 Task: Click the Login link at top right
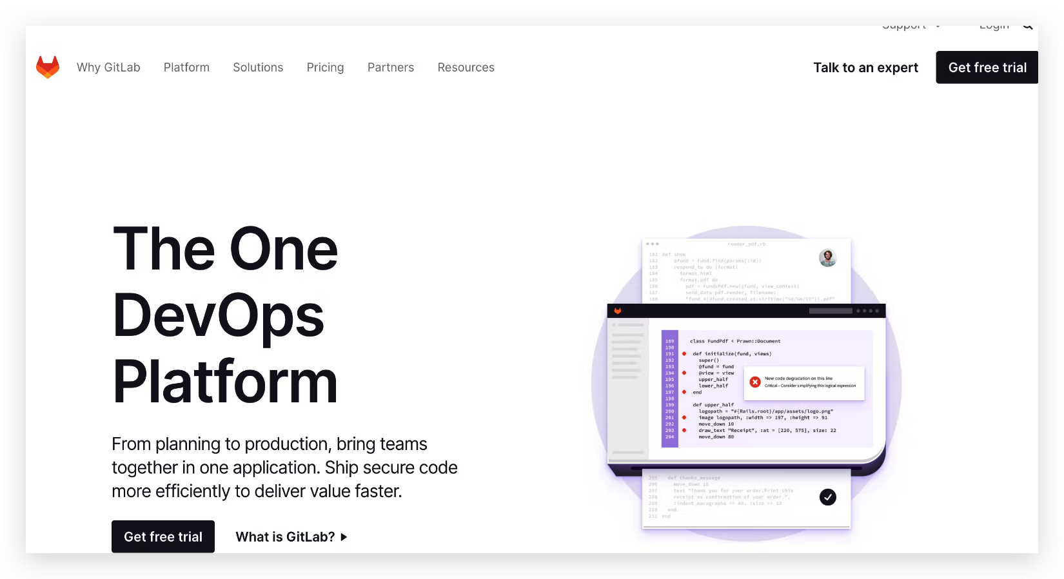point(994,27)
